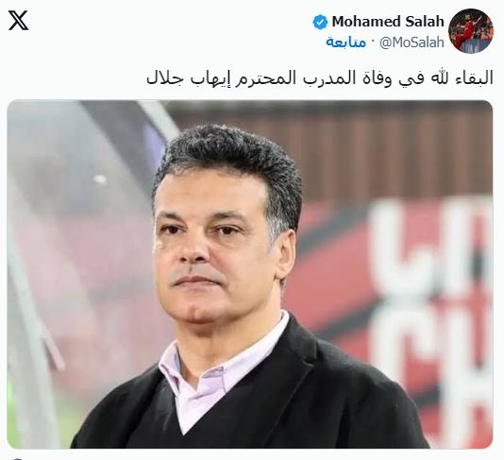Click the Arabic tweet text
The width and height of the screenshot is (504, 460).
[320, 78]
